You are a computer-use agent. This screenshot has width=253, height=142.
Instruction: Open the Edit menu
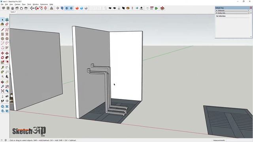[x=6, y=4]
